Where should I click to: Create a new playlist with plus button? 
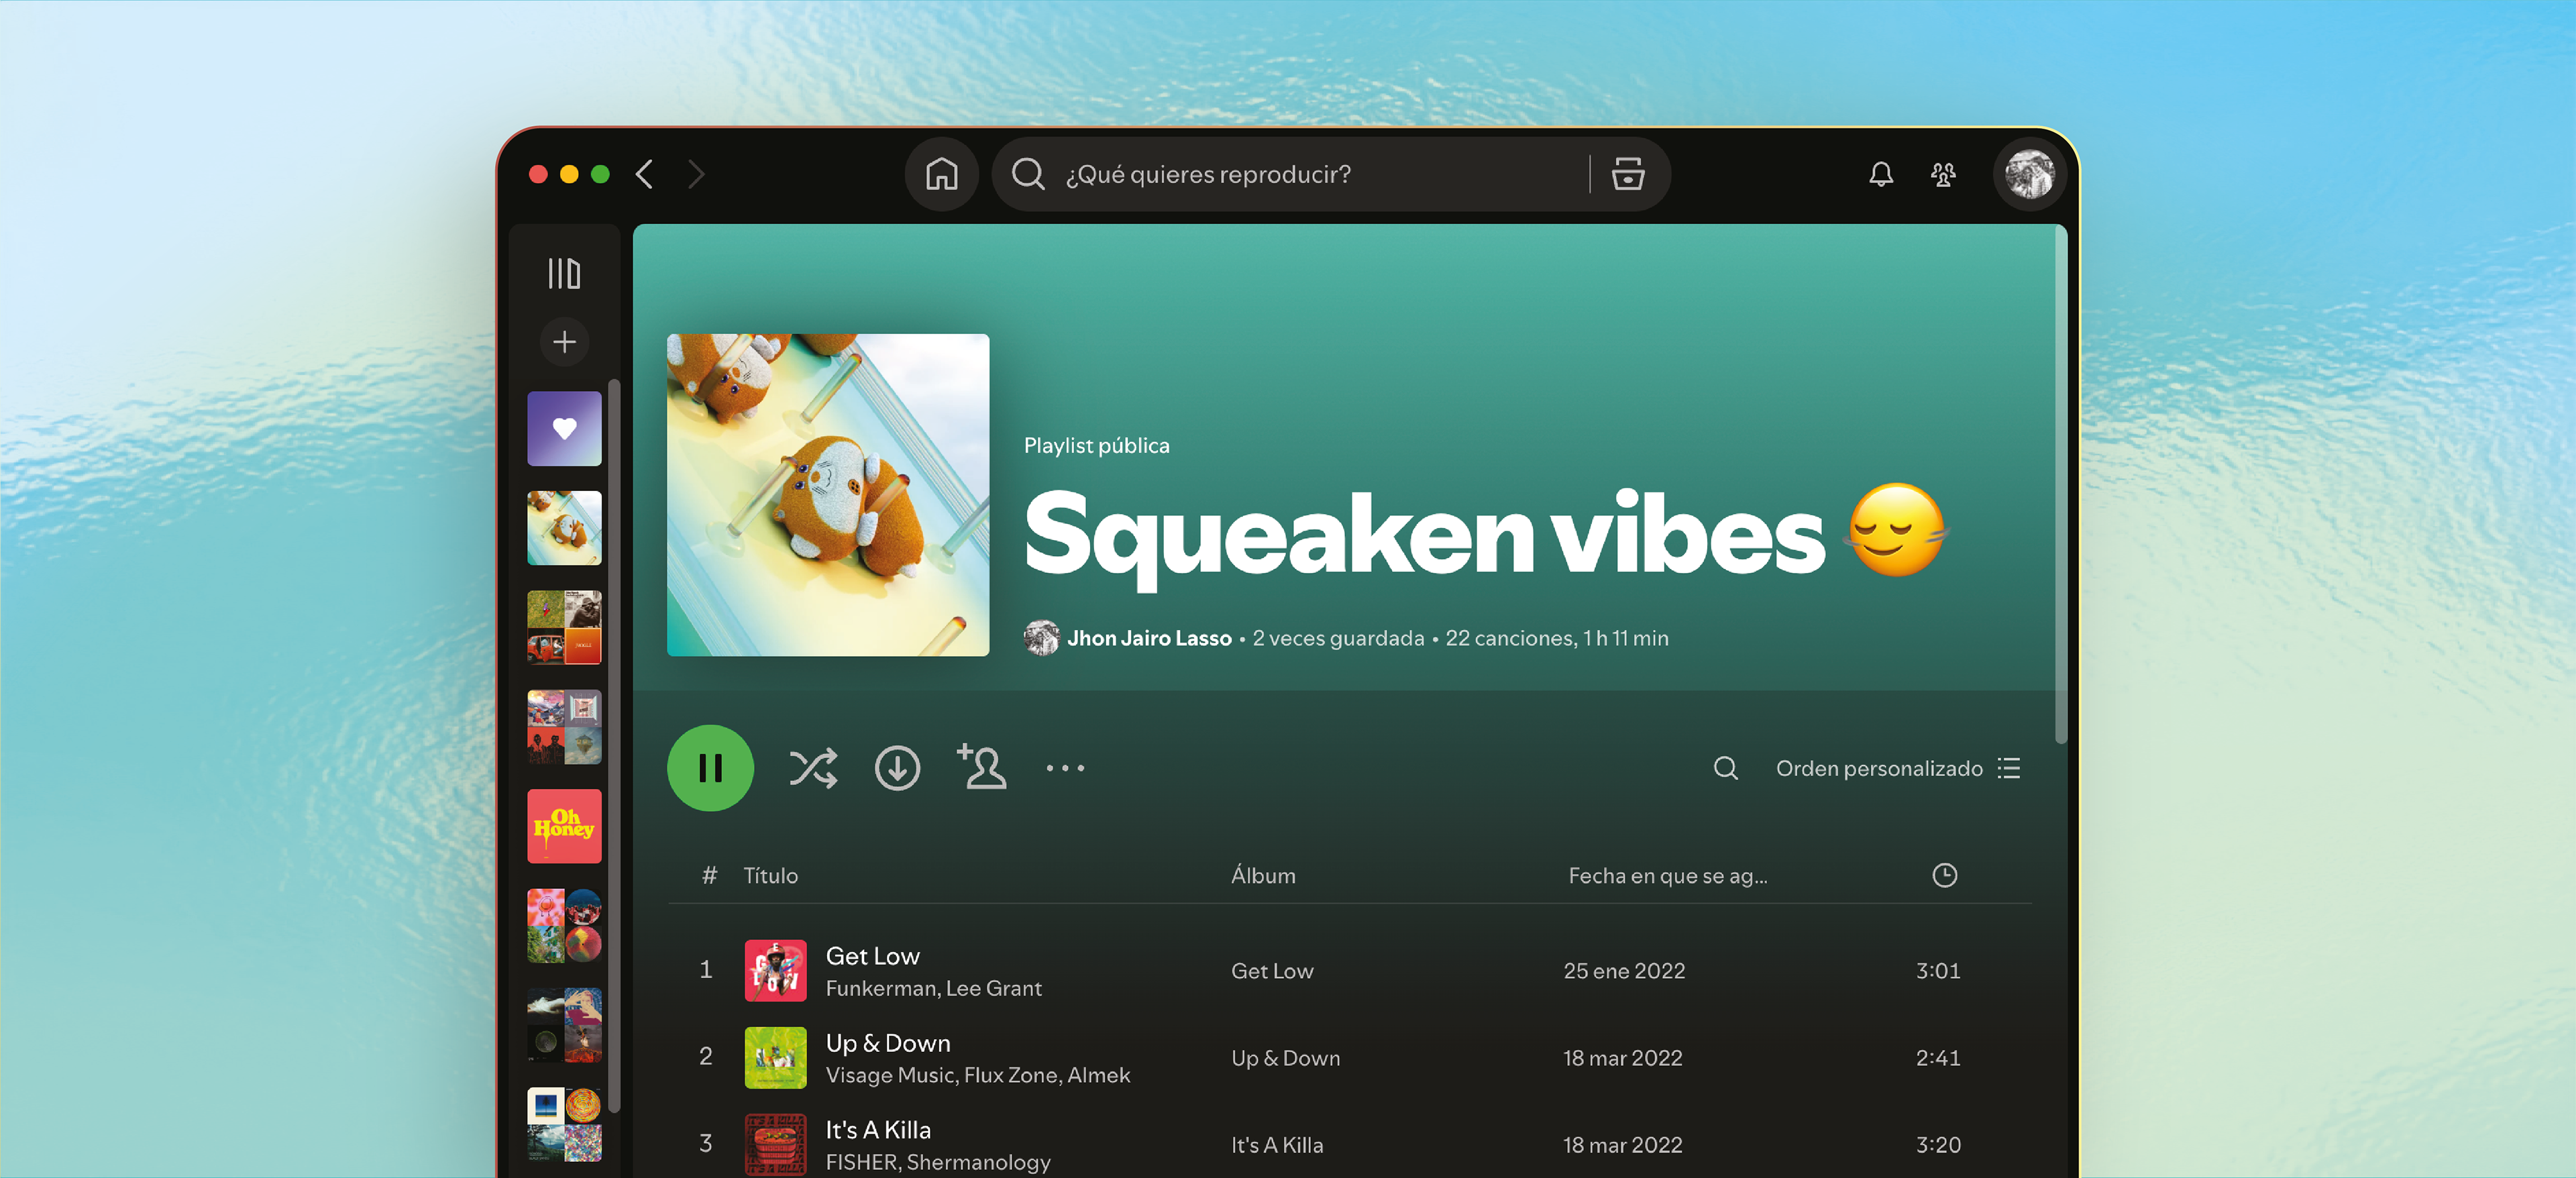564,342
